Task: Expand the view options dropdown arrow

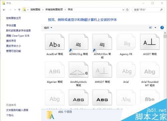Action: [155, 28]
